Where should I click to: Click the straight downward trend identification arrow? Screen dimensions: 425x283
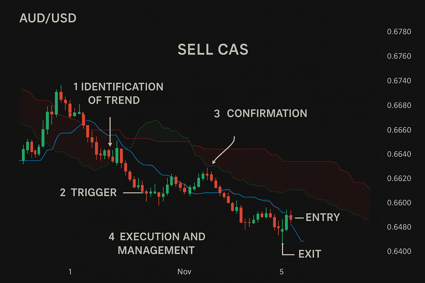[x=110, y=131]
